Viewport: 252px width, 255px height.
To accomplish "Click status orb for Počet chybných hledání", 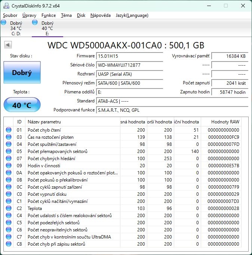I will coord(9,158).
